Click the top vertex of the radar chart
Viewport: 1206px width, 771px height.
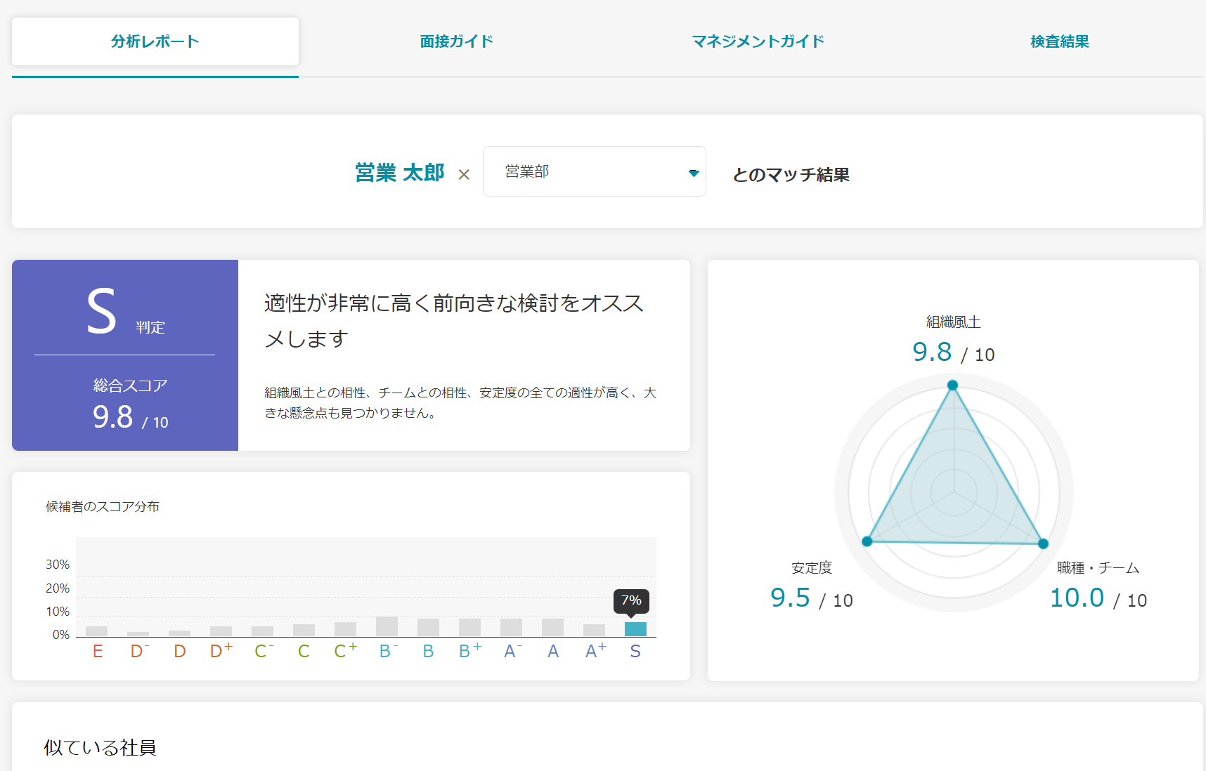(x=953, y=385)
